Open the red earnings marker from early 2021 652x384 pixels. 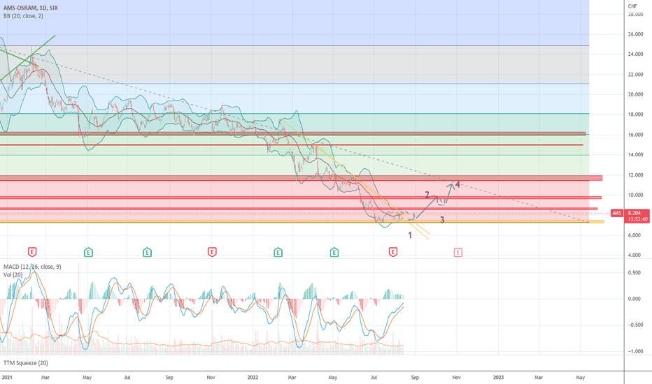tap(32, 251)
